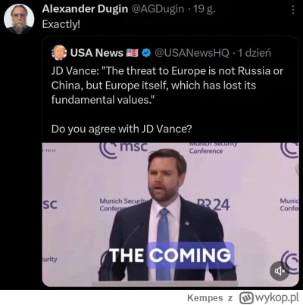This screenshot has width=303, height=305.
Task: Open the wykop.pl watermark link
Action: point(269,297)
